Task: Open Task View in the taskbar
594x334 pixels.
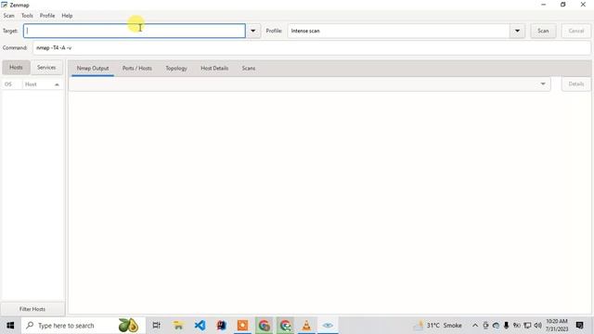Action: 156,326
